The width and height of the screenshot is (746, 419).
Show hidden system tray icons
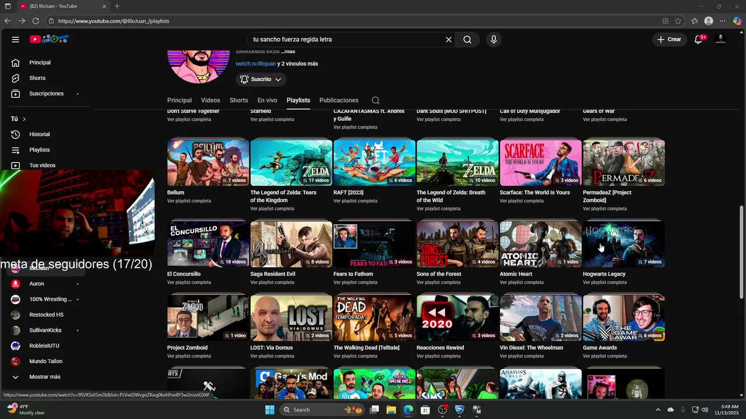pyautogui.click(x=658, y=410)
